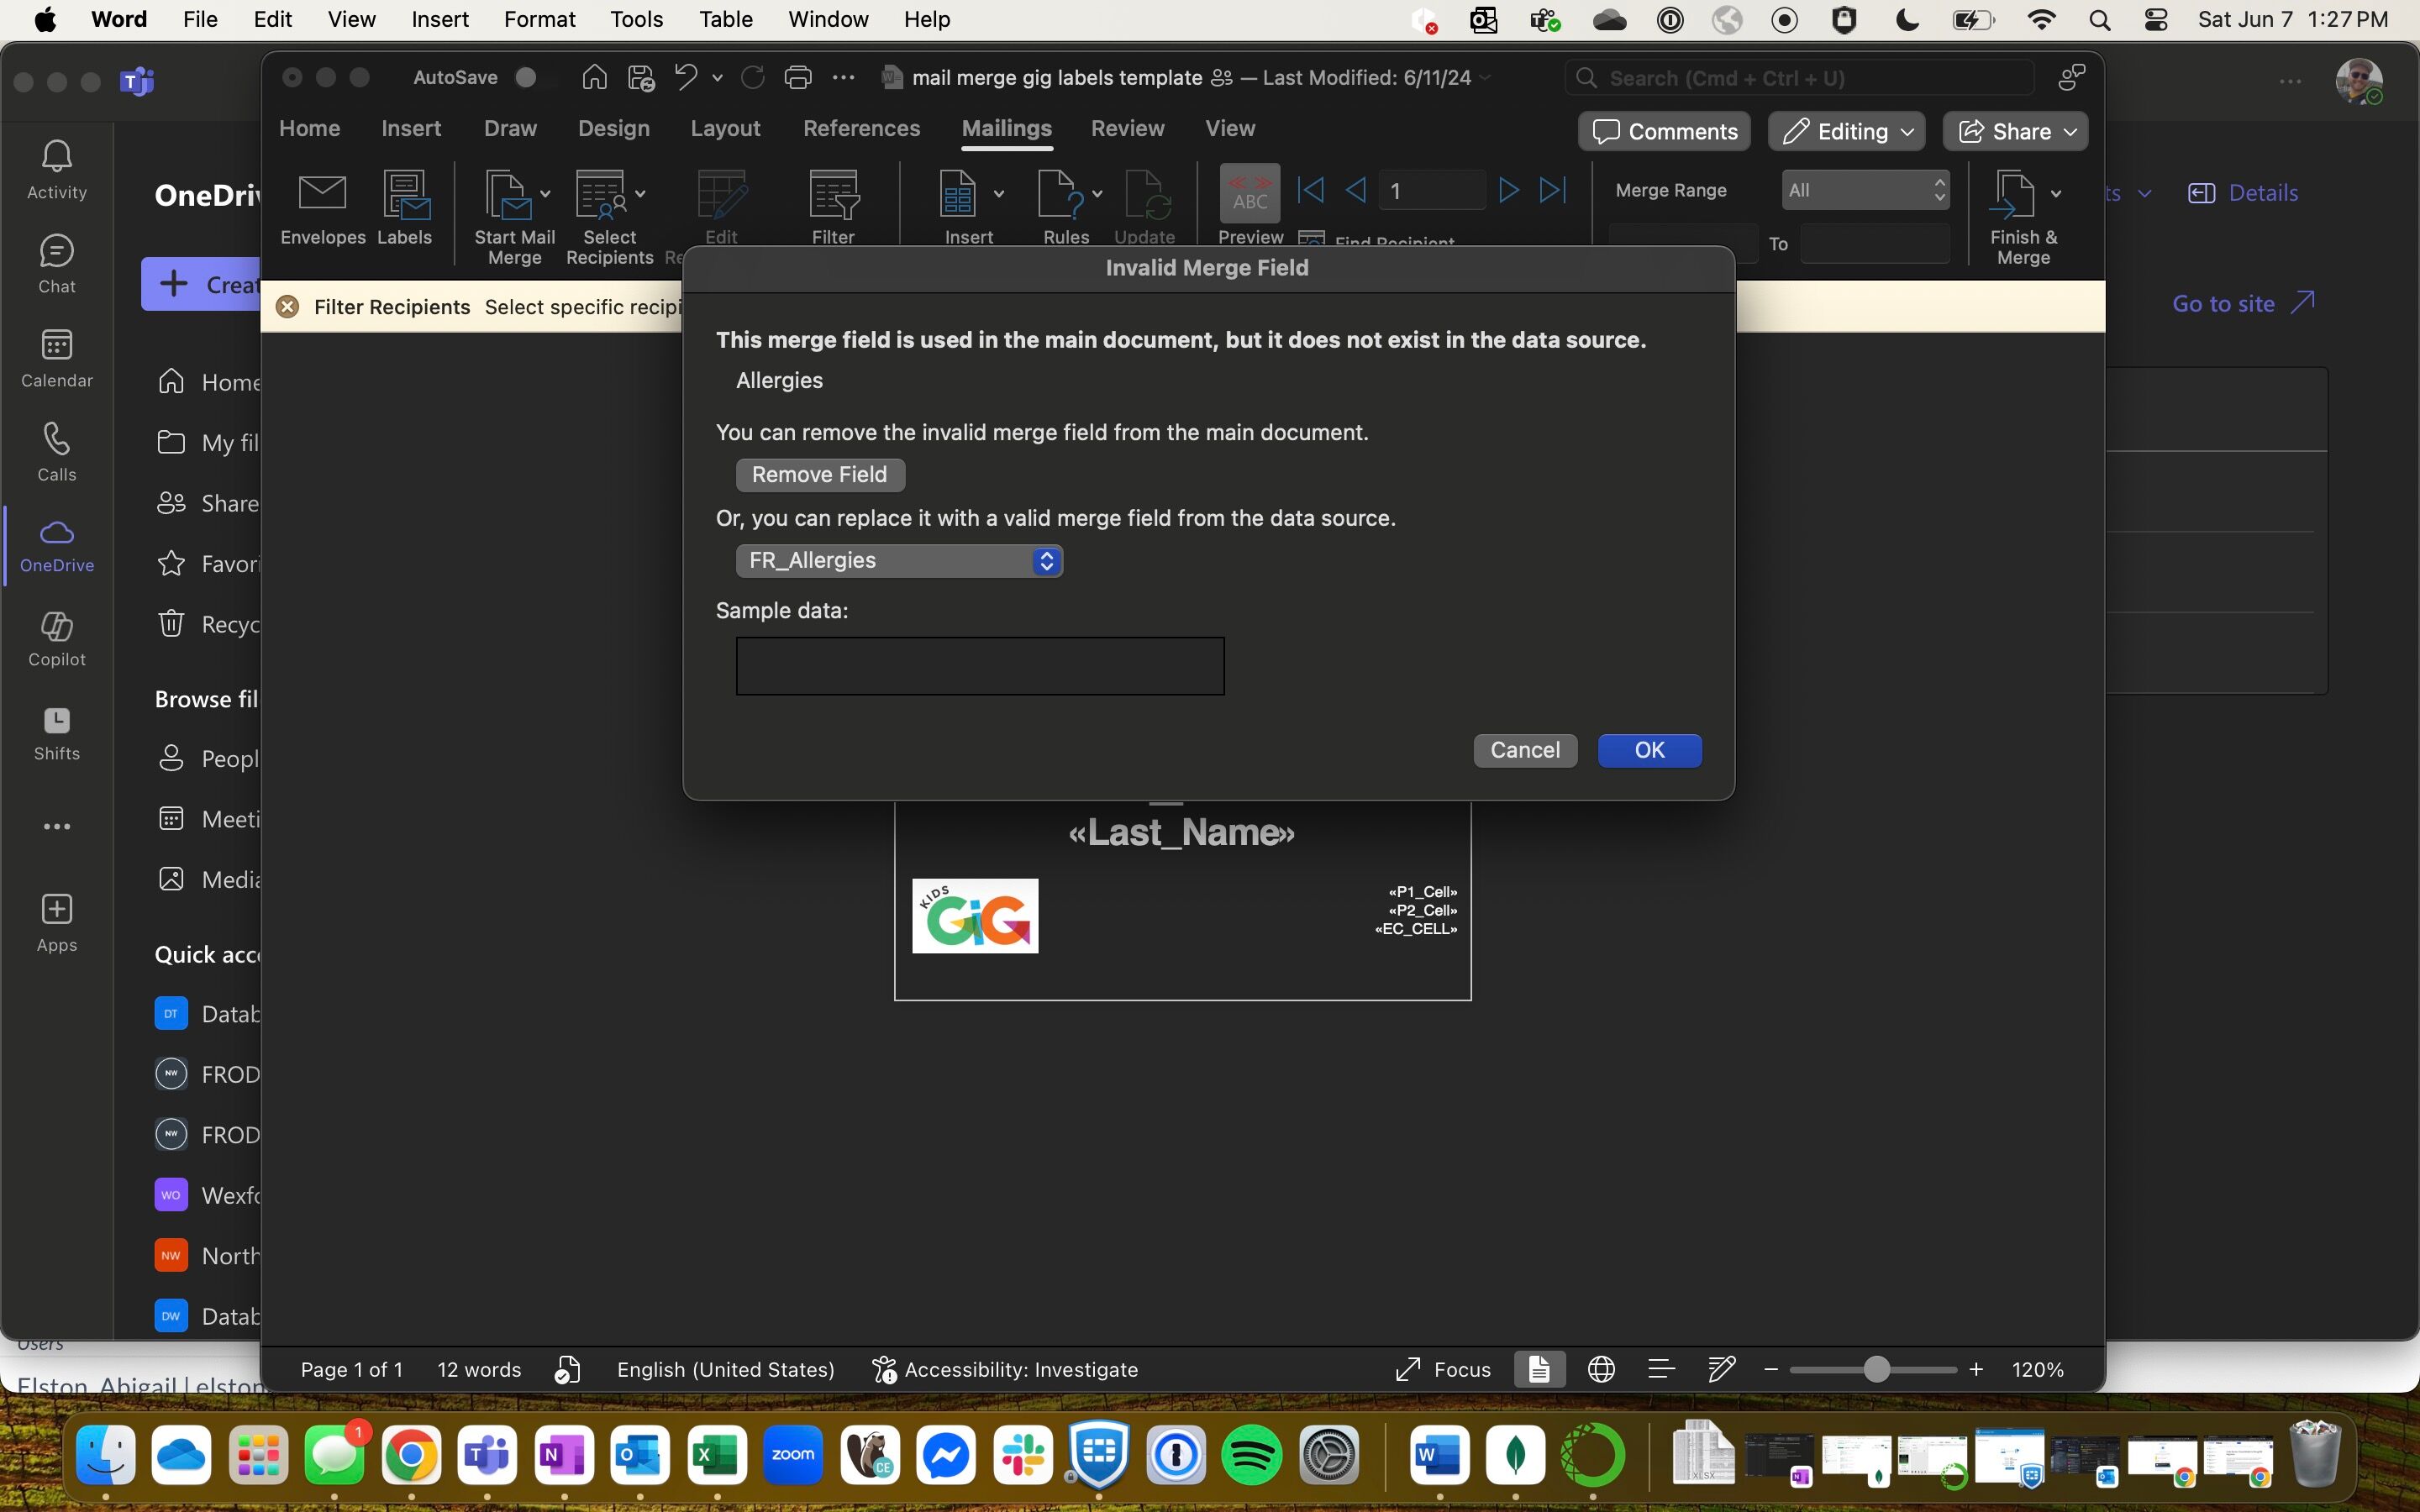The height and width of the screenshot is (1512, 2420).
Task: Open the Labels tool
Action: click(x=404, y=197)
